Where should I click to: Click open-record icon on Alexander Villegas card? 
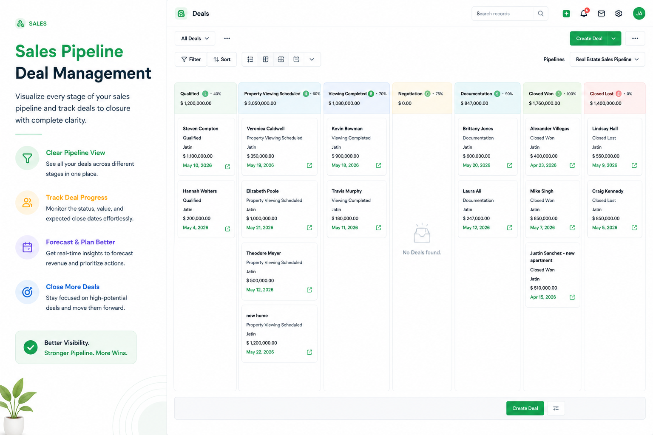tap(572, 165)
